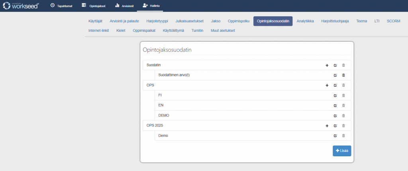Click trash icon on DEMO row
The width and height of the screenshot is (408, 171).
(x=343, y=116)
